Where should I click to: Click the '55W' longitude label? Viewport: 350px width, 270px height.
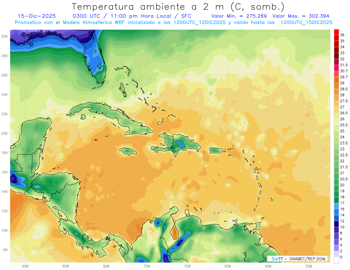pos(309,266)
